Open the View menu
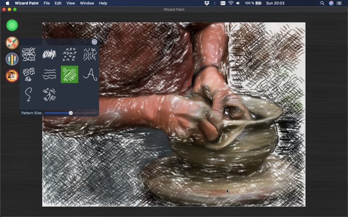348x217 pixels. (x=70, y=3)
